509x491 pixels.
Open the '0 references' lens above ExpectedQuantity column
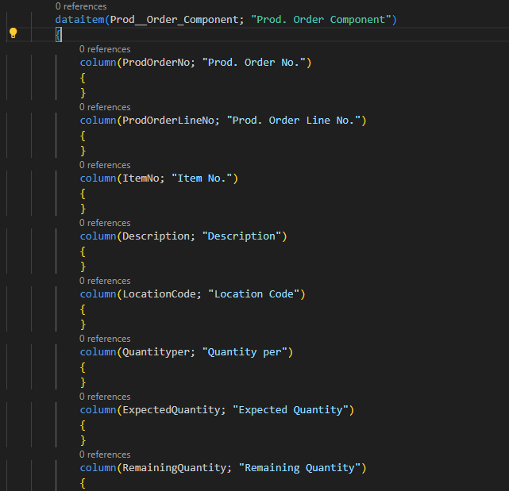(105, 397)
